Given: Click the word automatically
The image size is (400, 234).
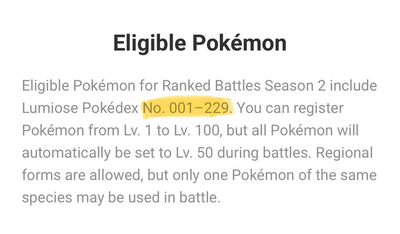Looking at the screenshot, I should tap(66, 153).
